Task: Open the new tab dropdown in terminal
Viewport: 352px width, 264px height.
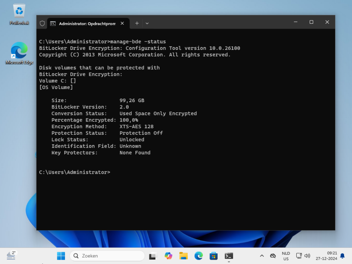Action: pyautogui.click(x=147, y=23)
